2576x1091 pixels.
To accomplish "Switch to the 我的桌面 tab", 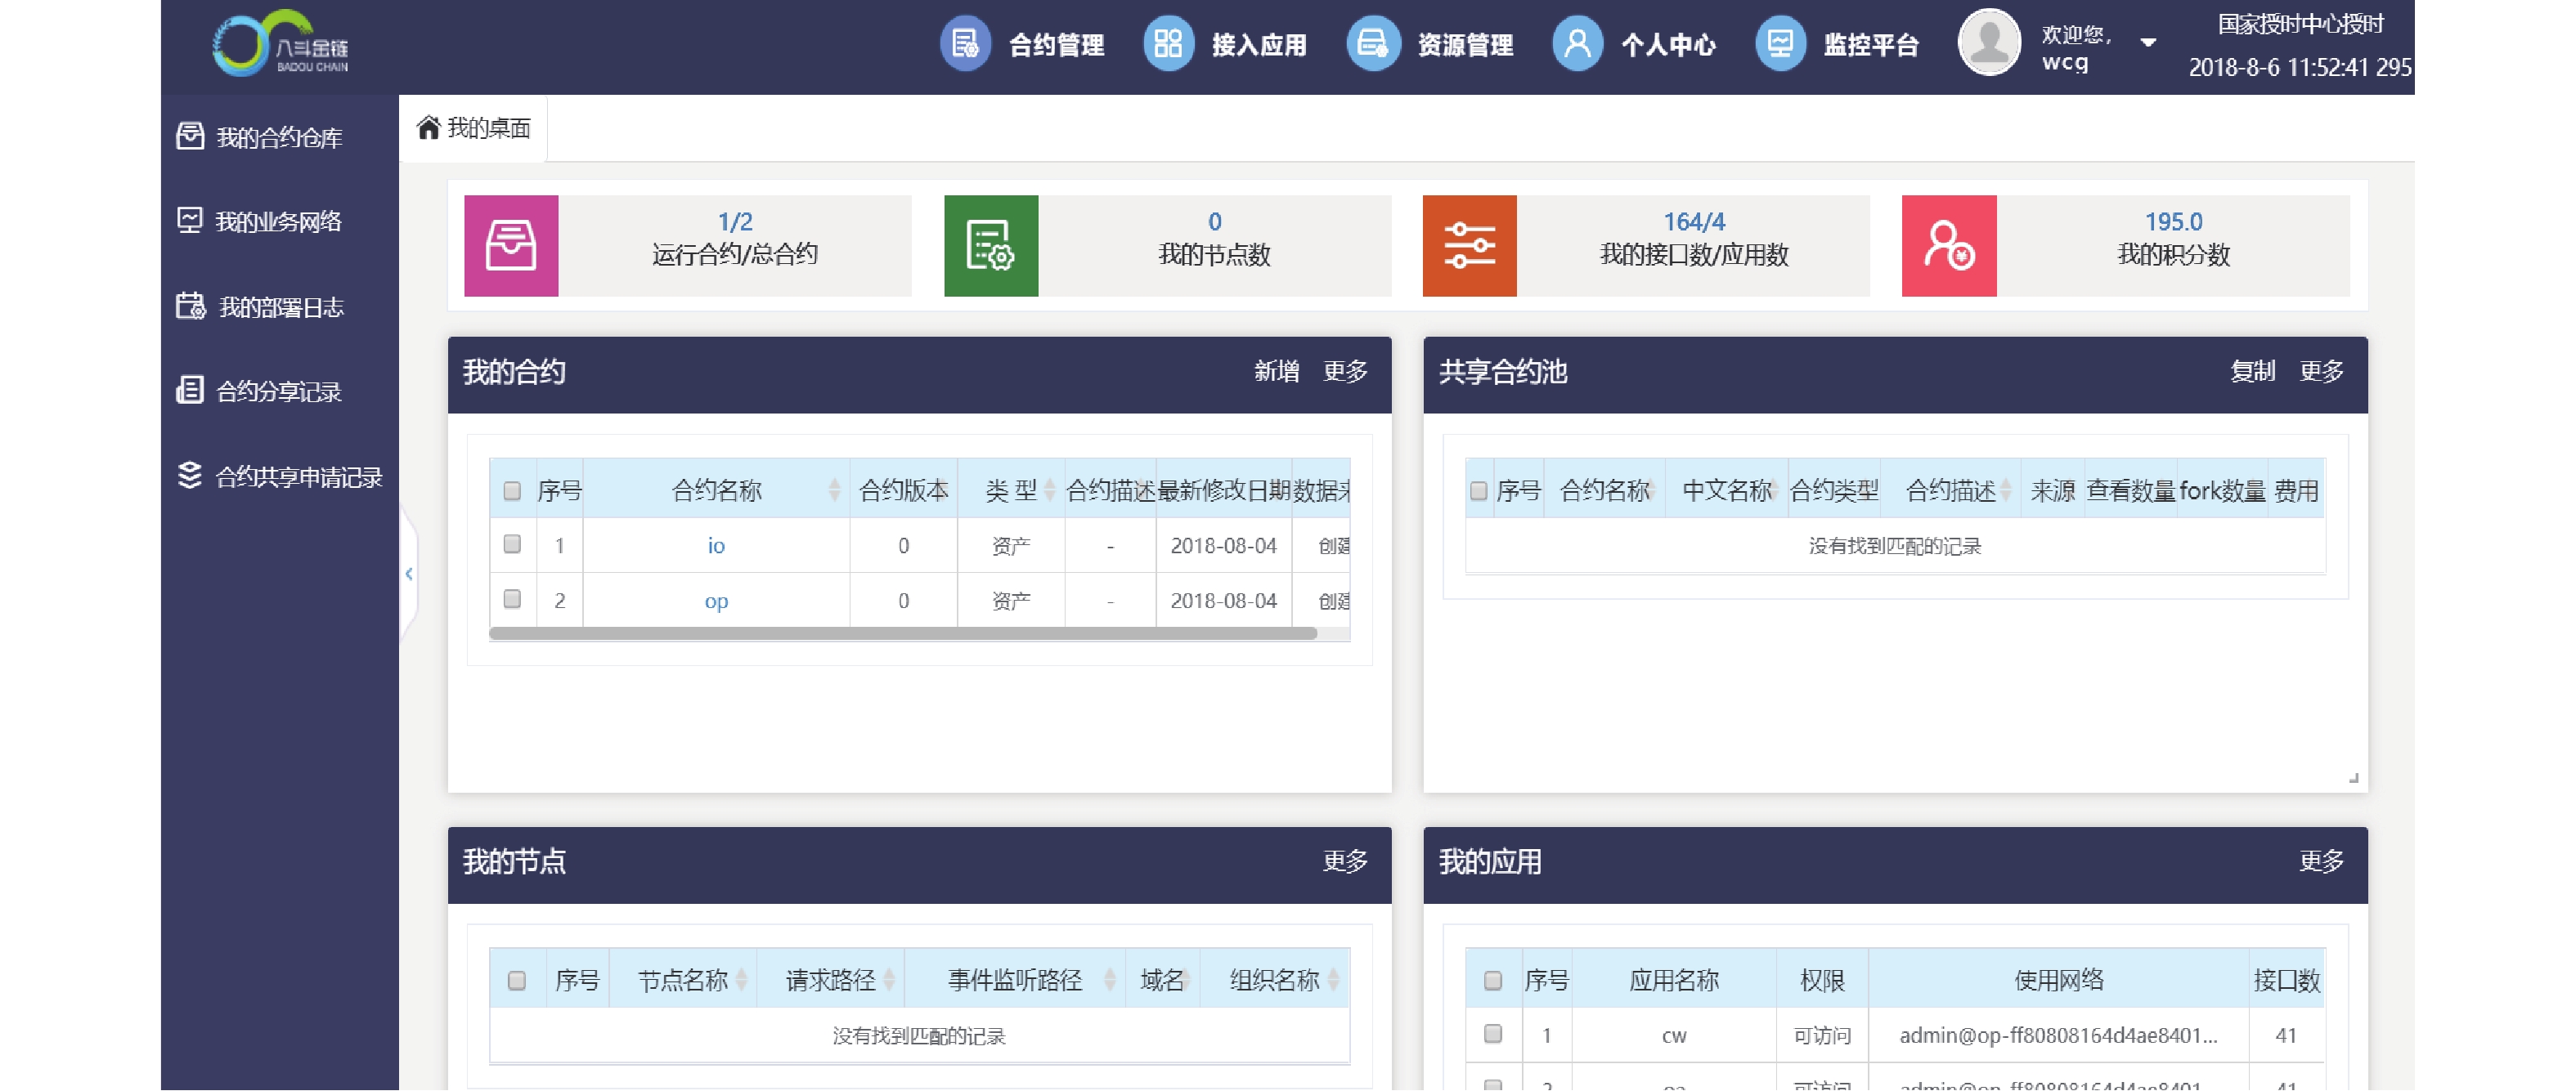I will point(474,127).
